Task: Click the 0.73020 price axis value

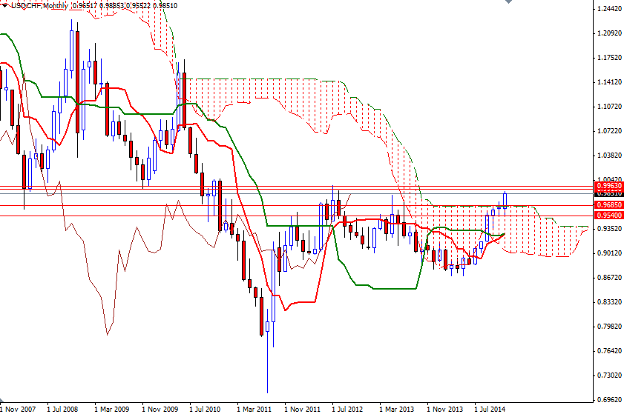Action: pyautogui.click(x=610, y=375)
